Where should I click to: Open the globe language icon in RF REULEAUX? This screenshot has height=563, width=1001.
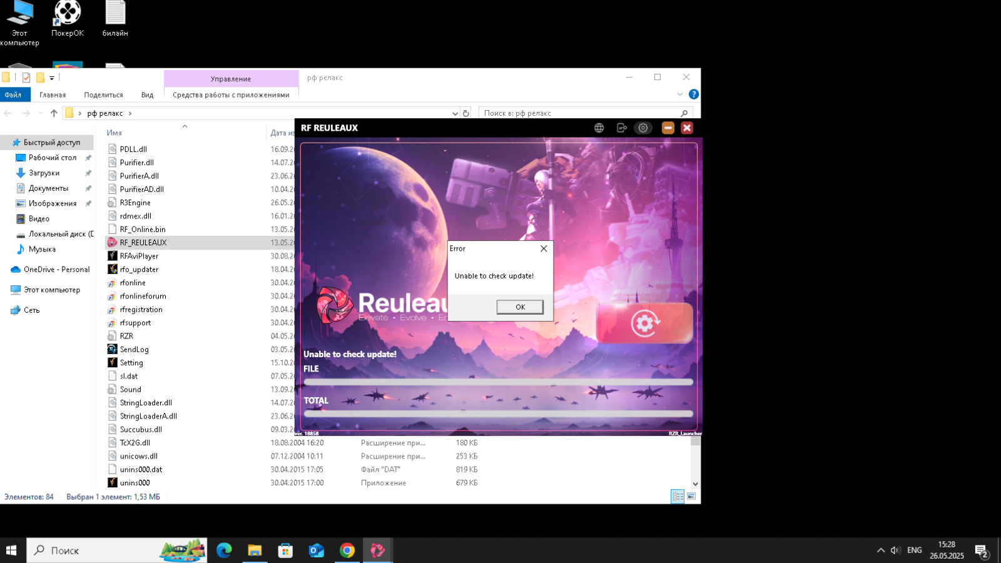point(599,128)
